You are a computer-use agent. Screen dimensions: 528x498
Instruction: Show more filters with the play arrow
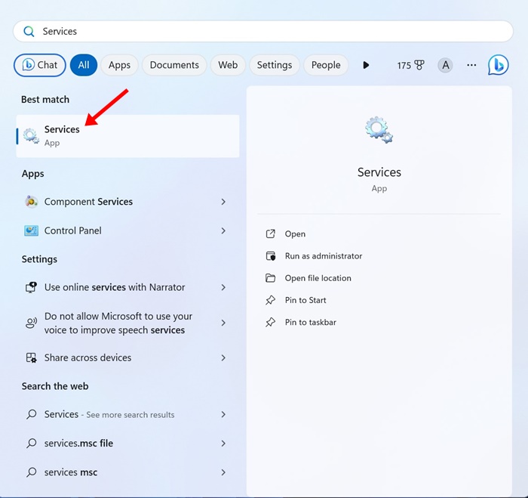click(366, 65)
